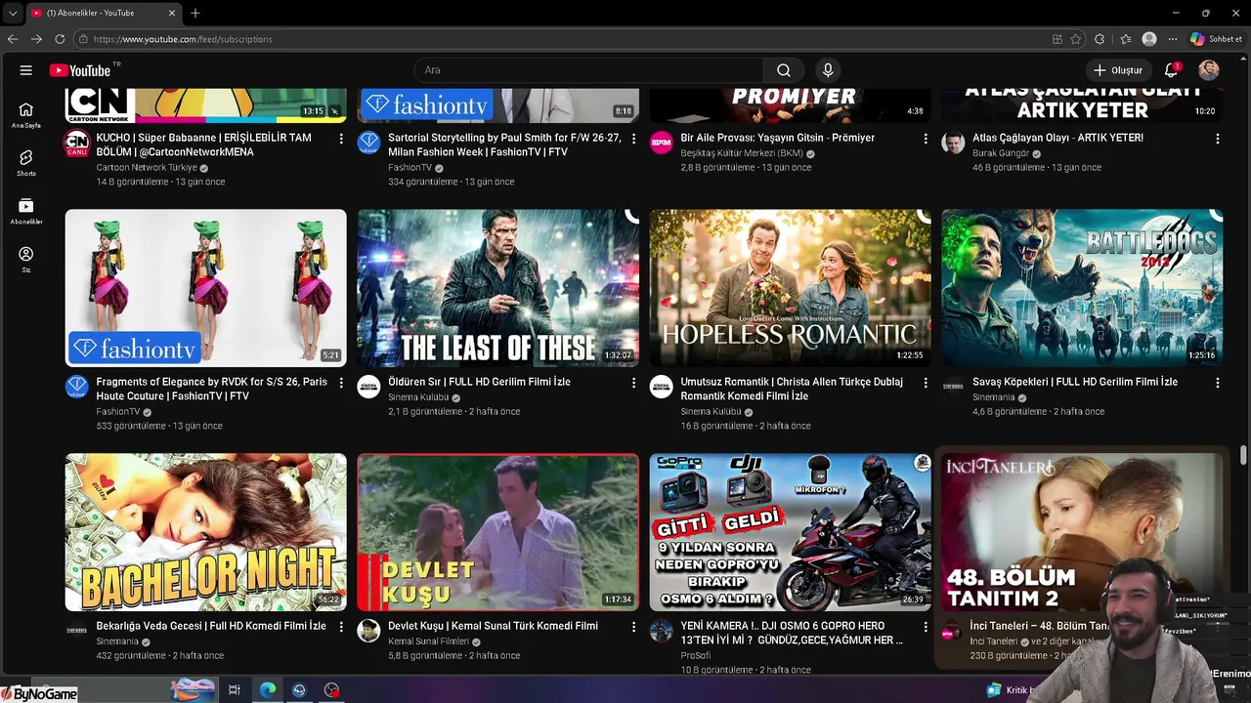Viewport: 1251px width, 703px height.
Task: Open options menu for Bekarlığa Veda Gecesi video
Action: point(341,627)
